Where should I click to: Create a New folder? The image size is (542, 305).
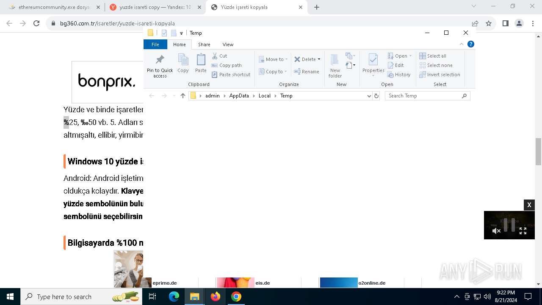(x=335, y=66)
